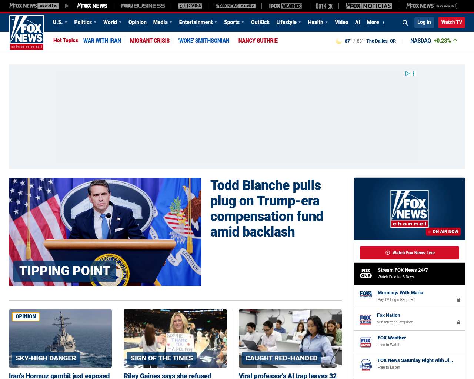Open the NASDAQ stock link

(421, 41)
